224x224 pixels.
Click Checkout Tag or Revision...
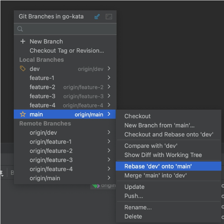pyautogui.click(x=67, y=51)
